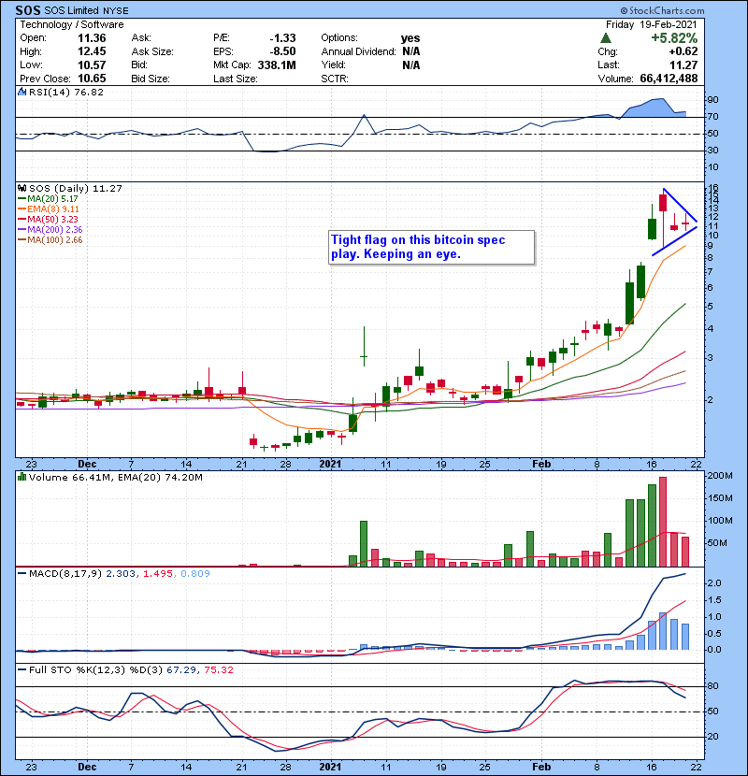Screen dimensions: 748x776
Task: Click the green up-triangle beside +5.82%
Action: (606, 38)
